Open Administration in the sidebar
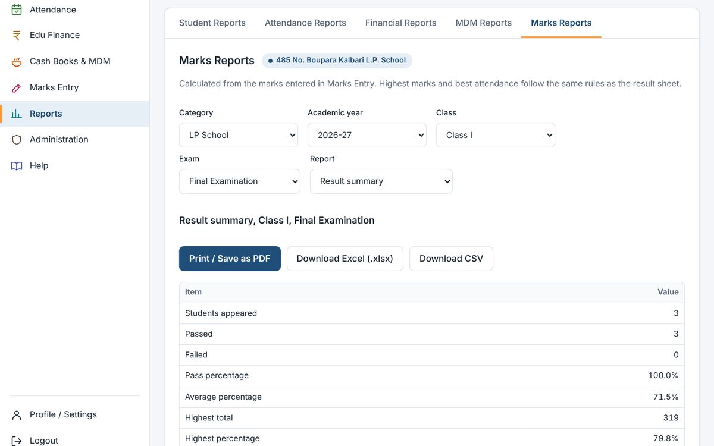The image size is (714, 446). [x=74, y=139]
